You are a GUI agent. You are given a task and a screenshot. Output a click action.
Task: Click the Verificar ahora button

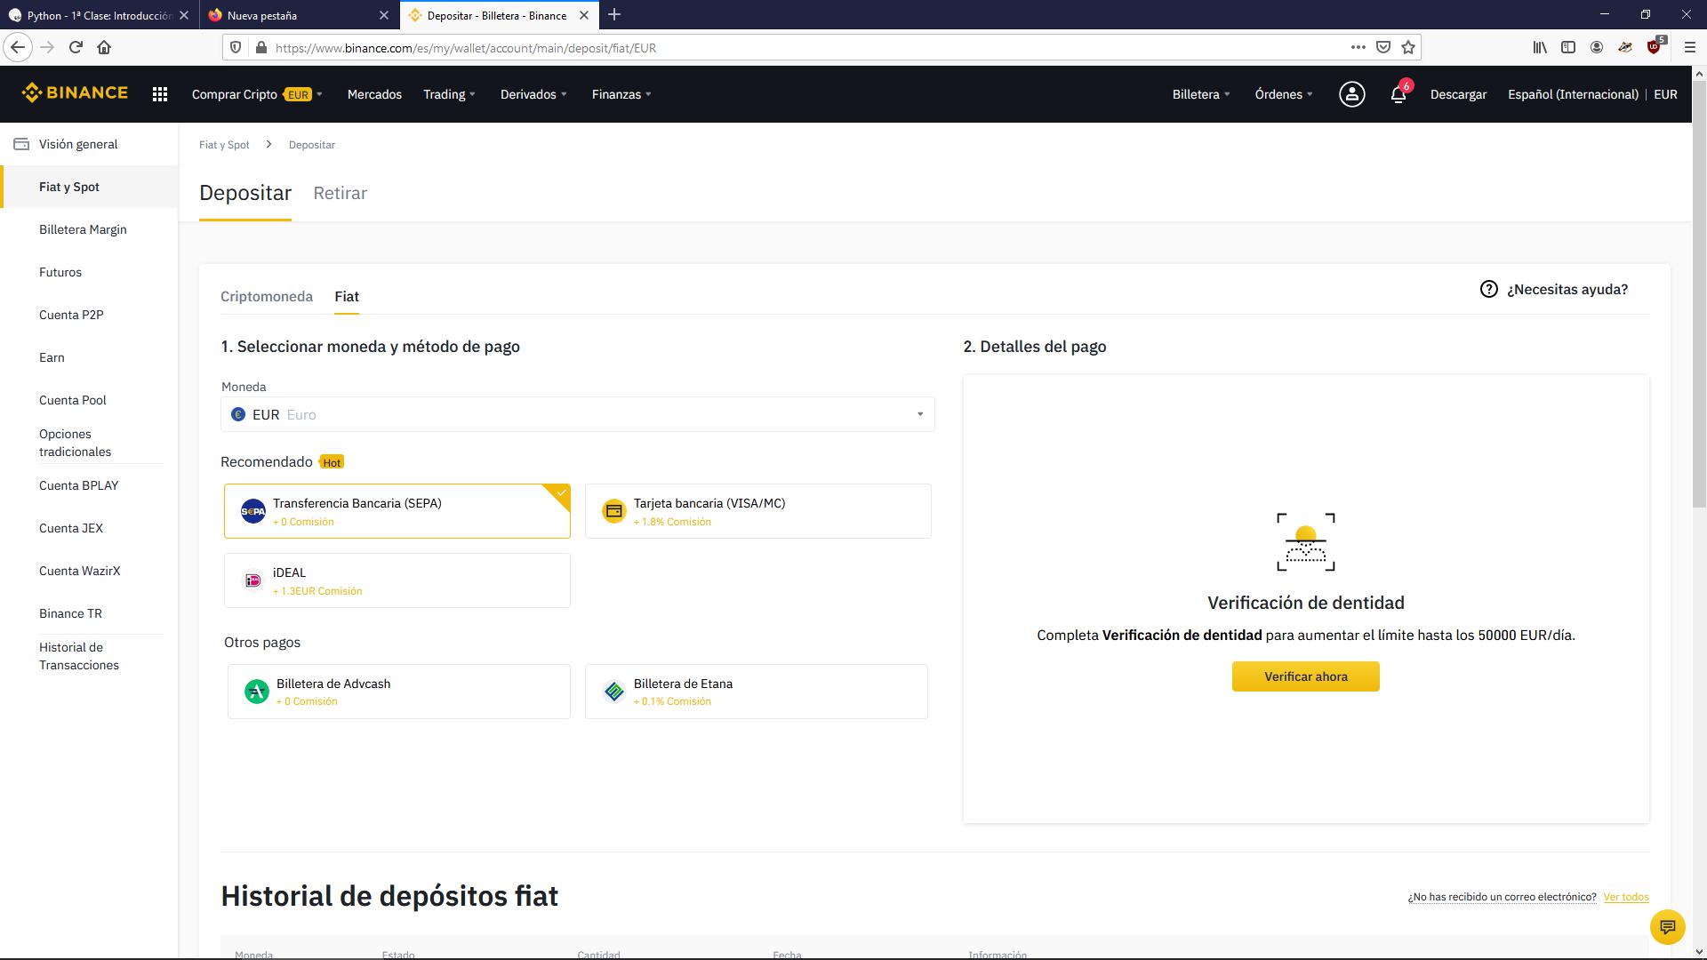tap(1305, 676)
